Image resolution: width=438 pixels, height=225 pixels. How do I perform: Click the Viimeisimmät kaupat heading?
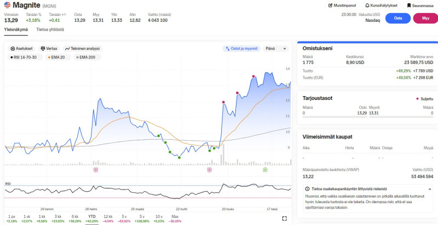[x=327, y=137]
